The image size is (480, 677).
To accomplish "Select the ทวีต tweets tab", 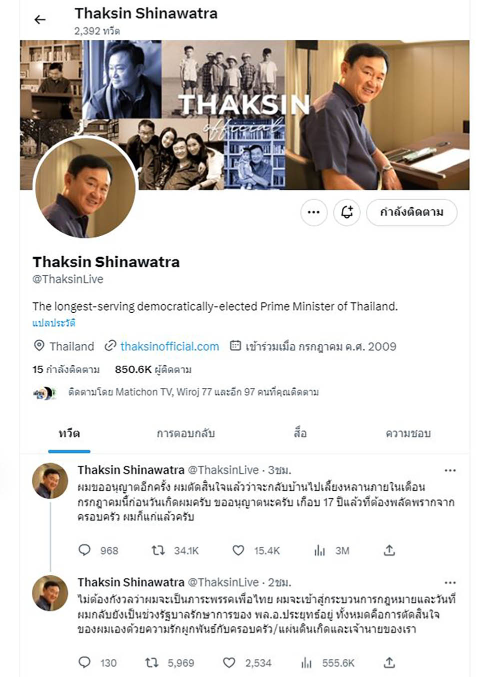I will (x=69, y=433).
